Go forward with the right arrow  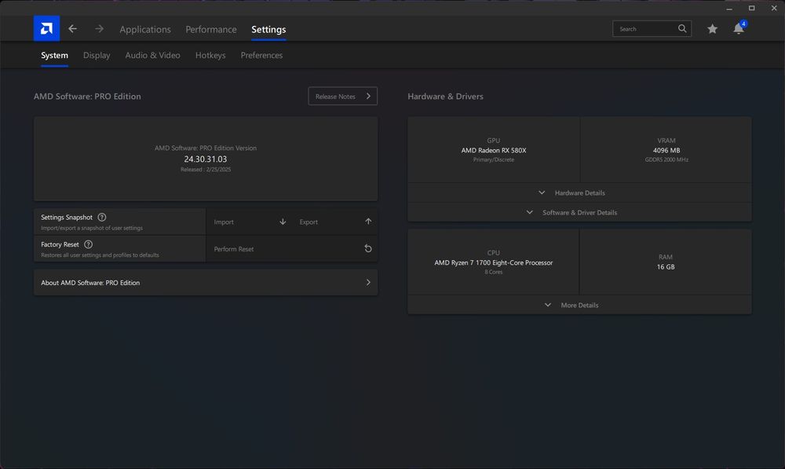[99, 29]
